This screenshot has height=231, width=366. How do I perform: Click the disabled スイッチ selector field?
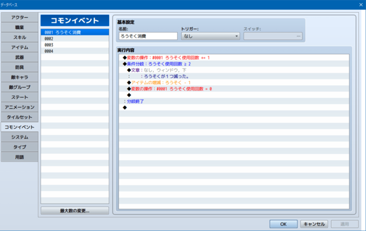tap(273, 36)
